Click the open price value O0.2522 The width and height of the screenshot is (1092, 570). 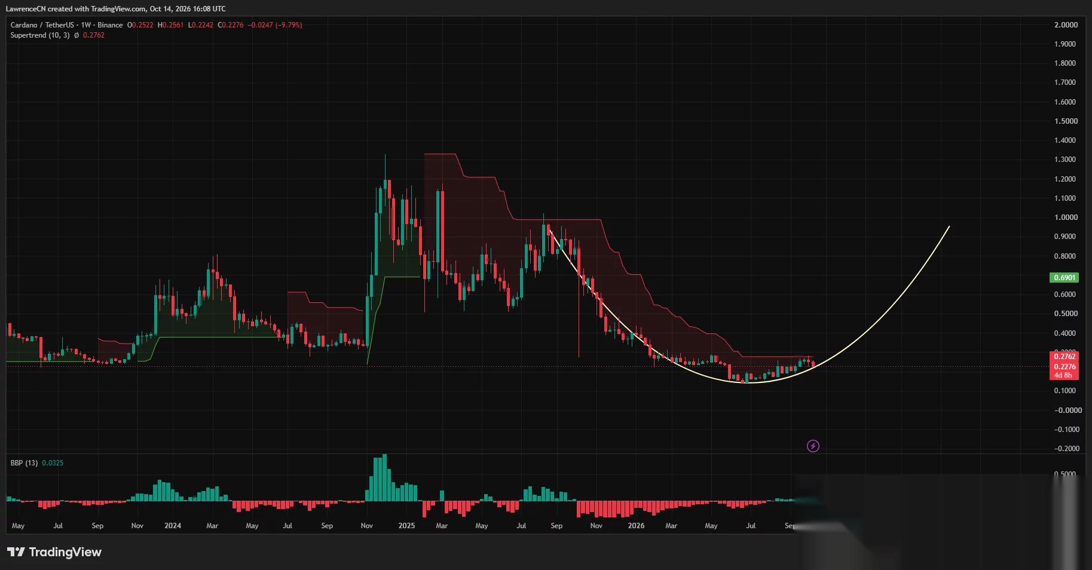click(140, 25)
